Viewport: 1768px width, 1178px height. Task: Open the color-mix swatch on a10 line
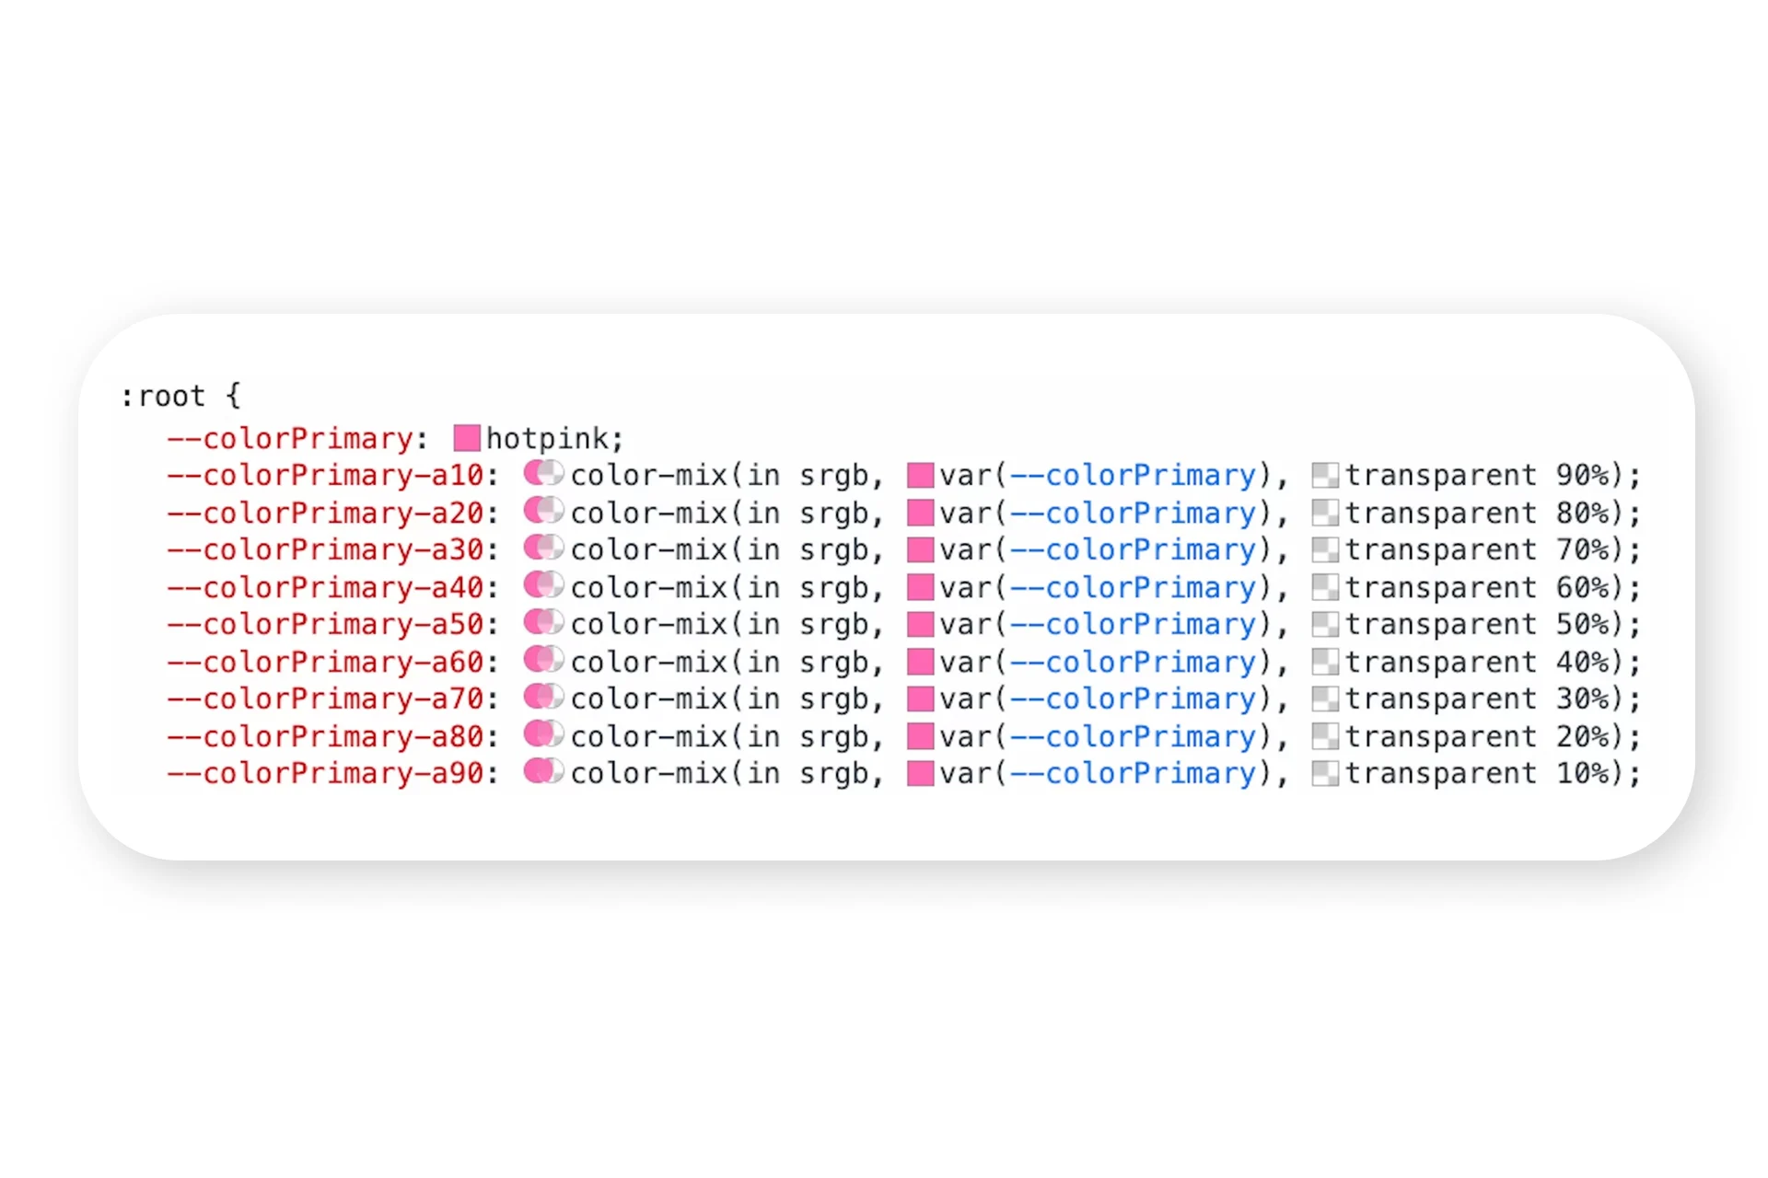pos(543,473)
